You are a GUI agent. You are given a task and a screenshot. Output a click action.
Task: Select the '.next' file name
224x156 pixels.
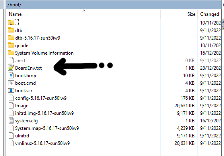click(x=20, y=61)
